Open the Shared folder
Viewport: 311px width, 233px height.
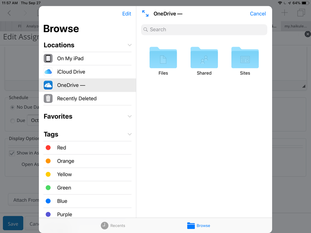point(204,61)
